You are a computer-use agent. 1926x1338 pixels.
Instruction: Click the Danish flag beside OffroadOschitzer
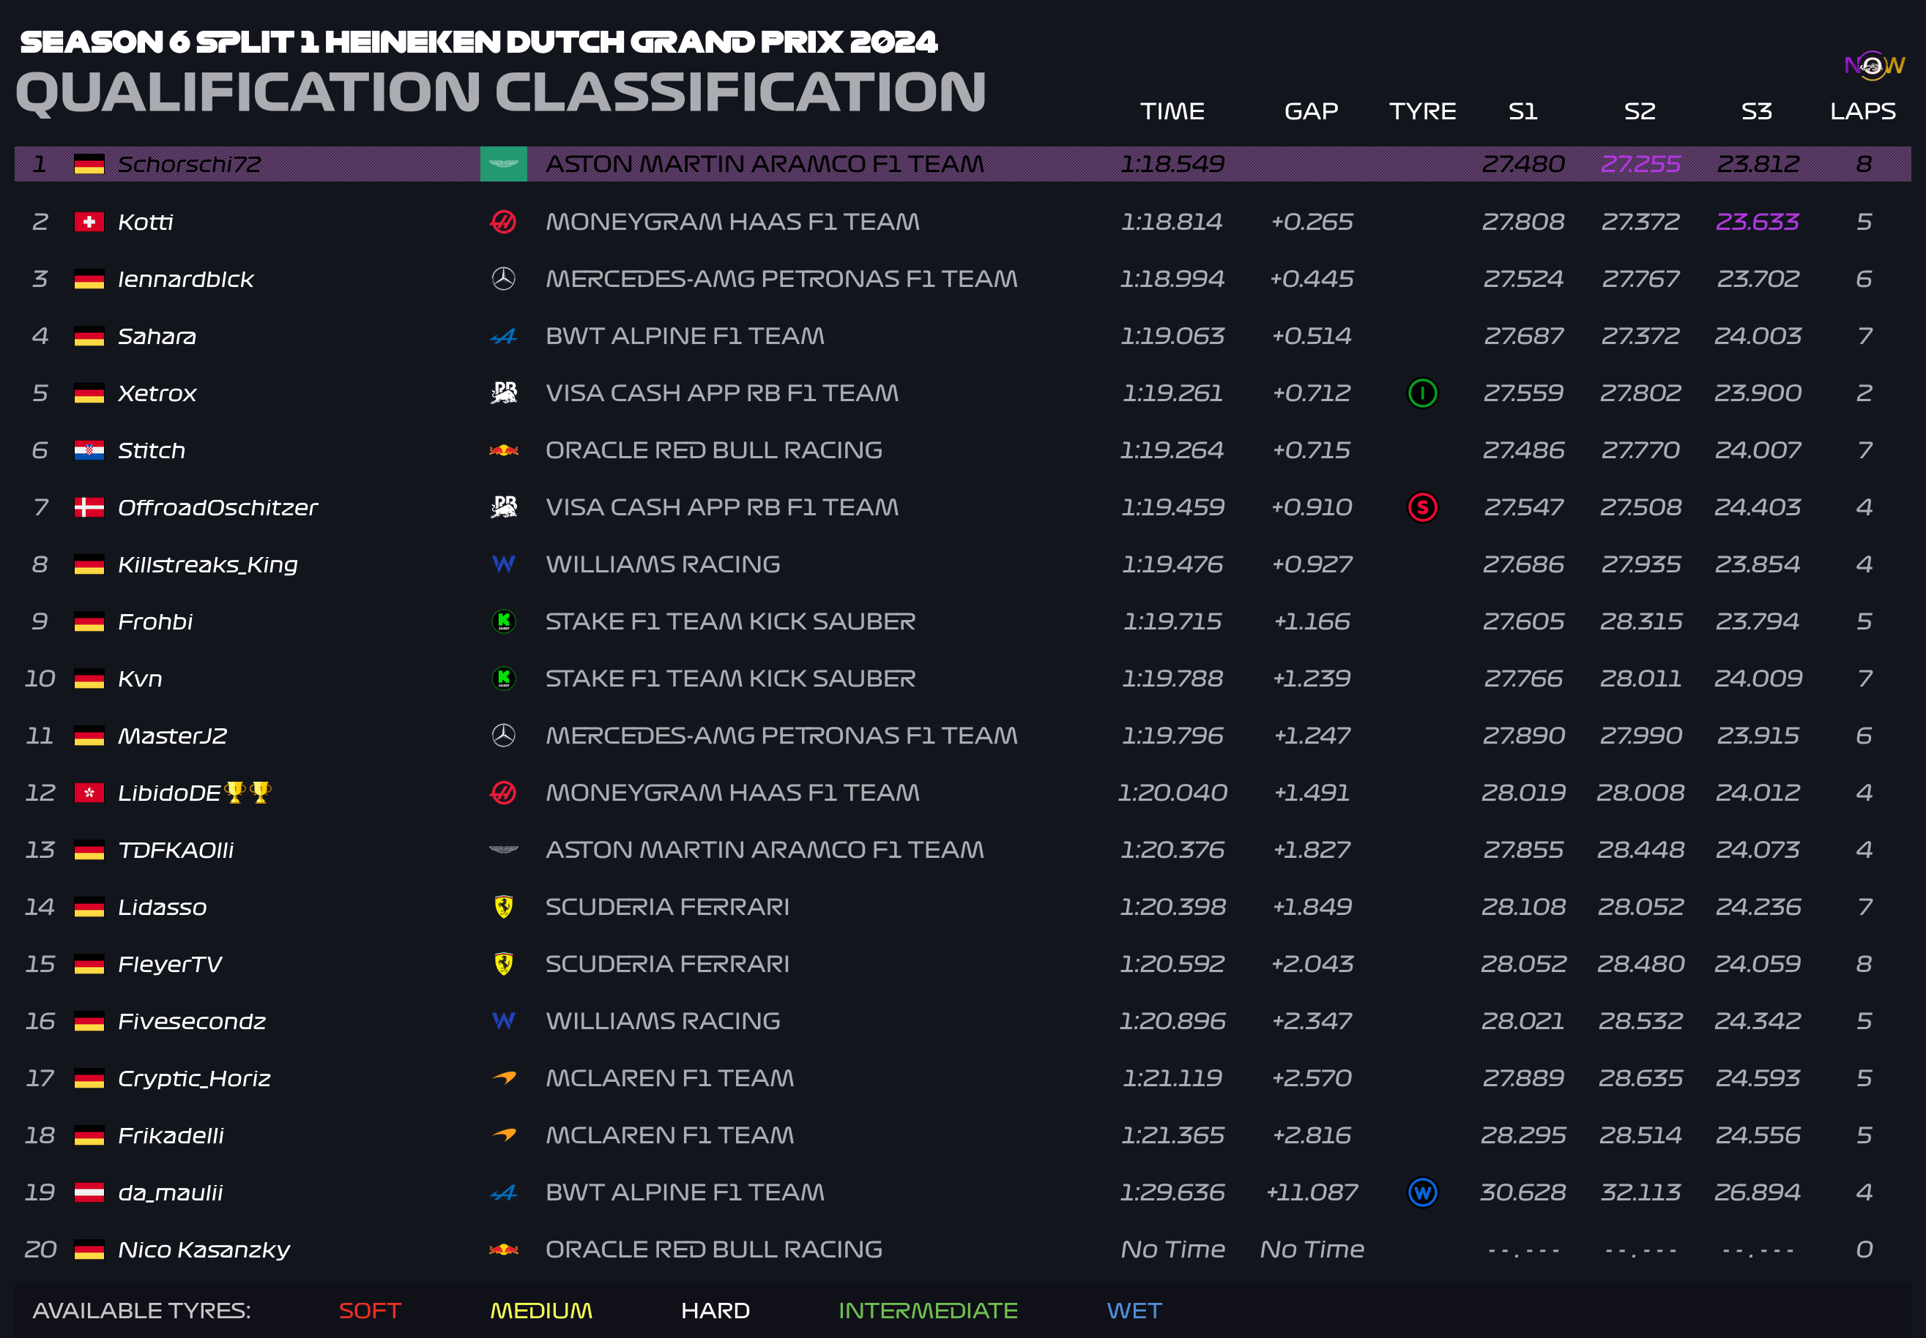tap(89, 507)
